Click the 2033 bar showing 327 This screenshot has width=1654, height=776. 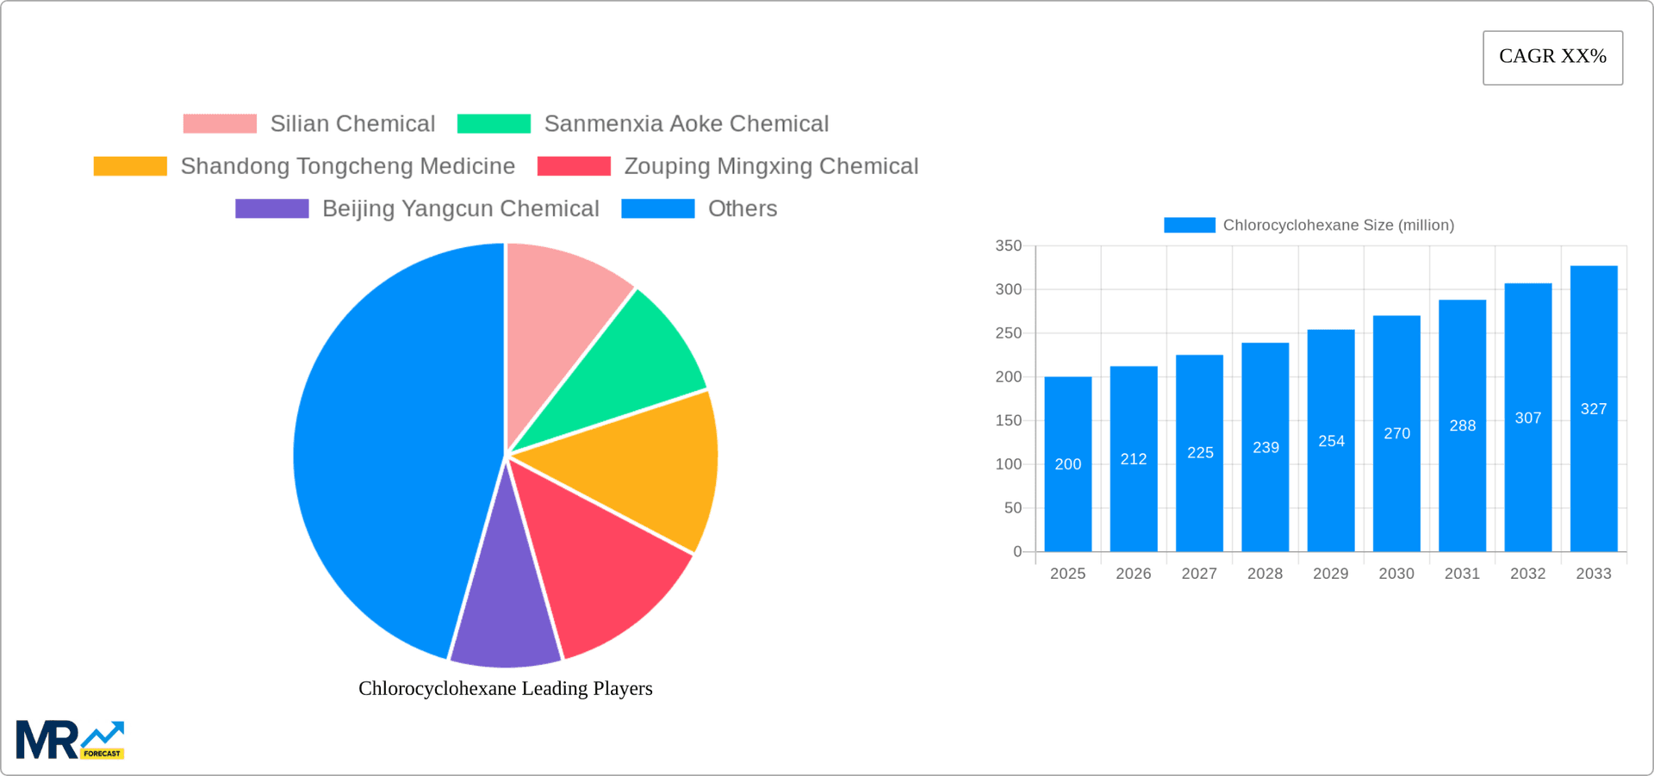point(1593,405)
